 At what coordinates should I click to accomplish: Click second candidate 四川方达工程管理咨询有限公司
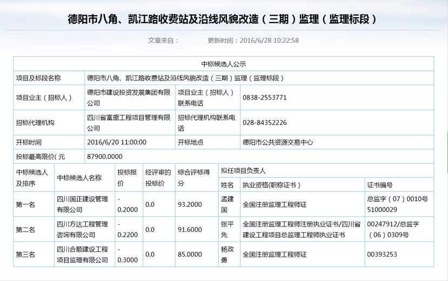click(83, 229)
